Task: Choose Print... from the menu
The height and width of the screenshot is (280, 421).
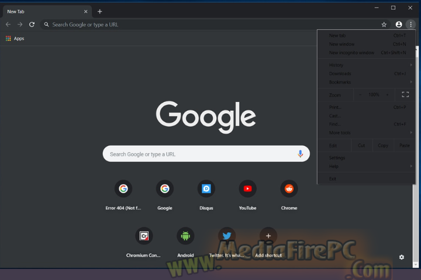Action: 366,107
